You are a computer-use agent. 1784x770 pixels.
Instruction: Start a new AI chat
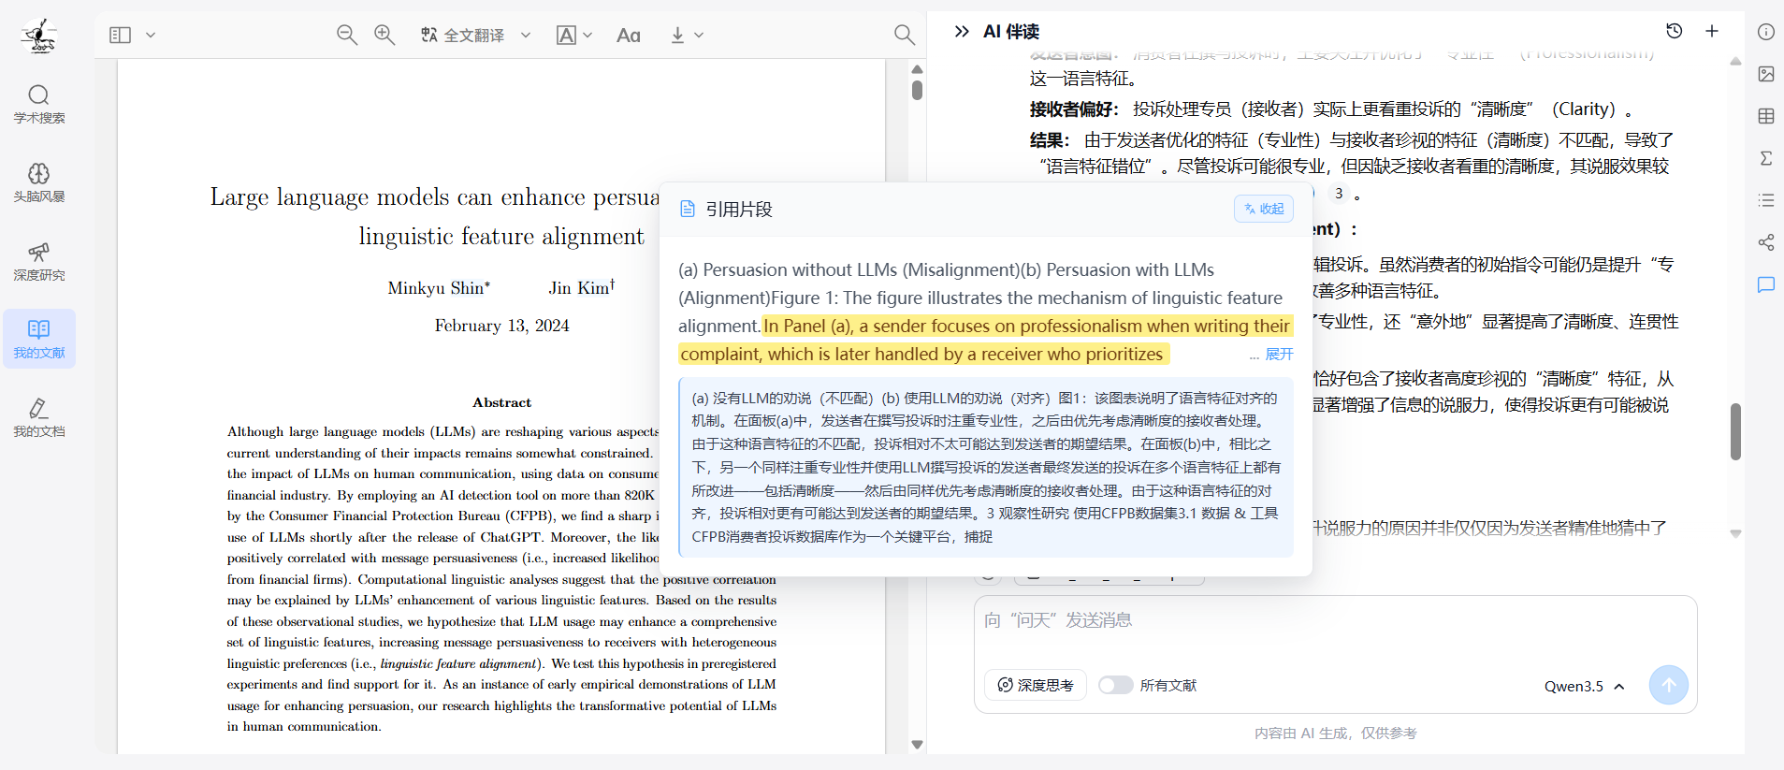[x=1712, y=31]
